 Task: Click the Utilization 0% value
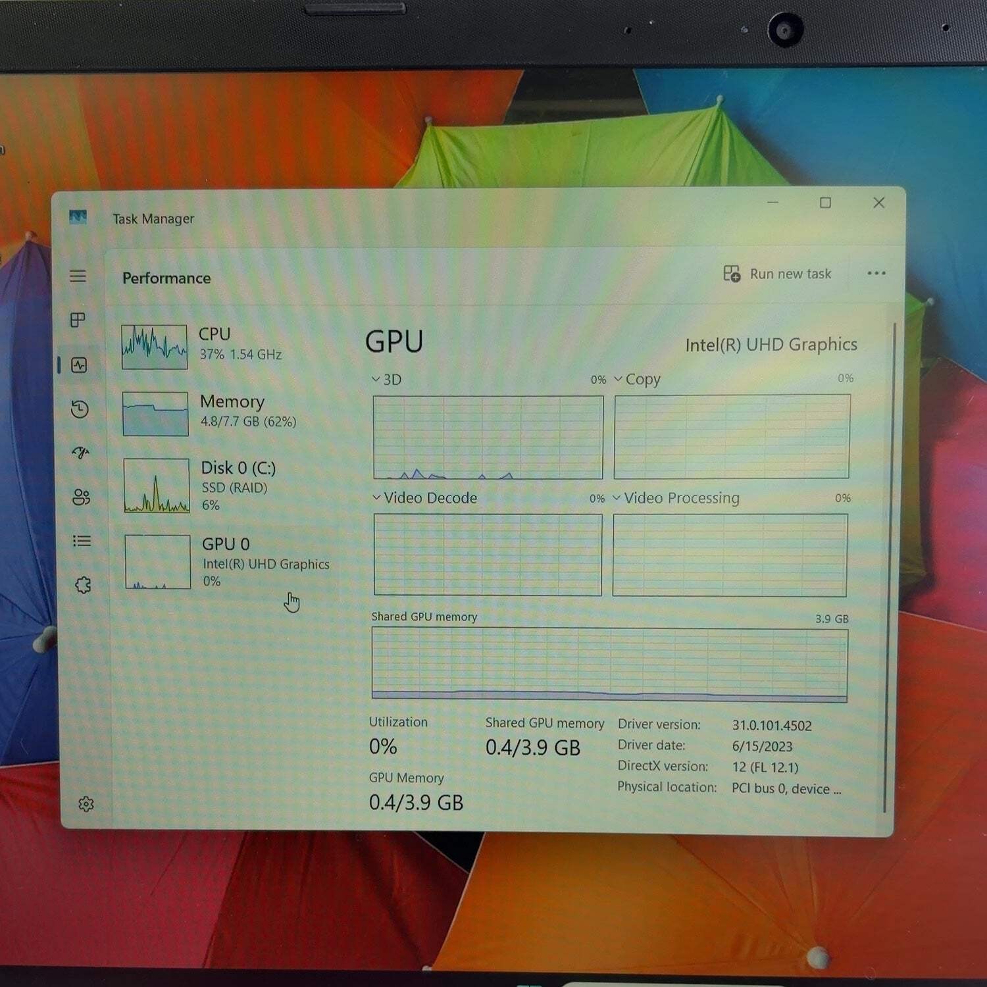point(383,747)
